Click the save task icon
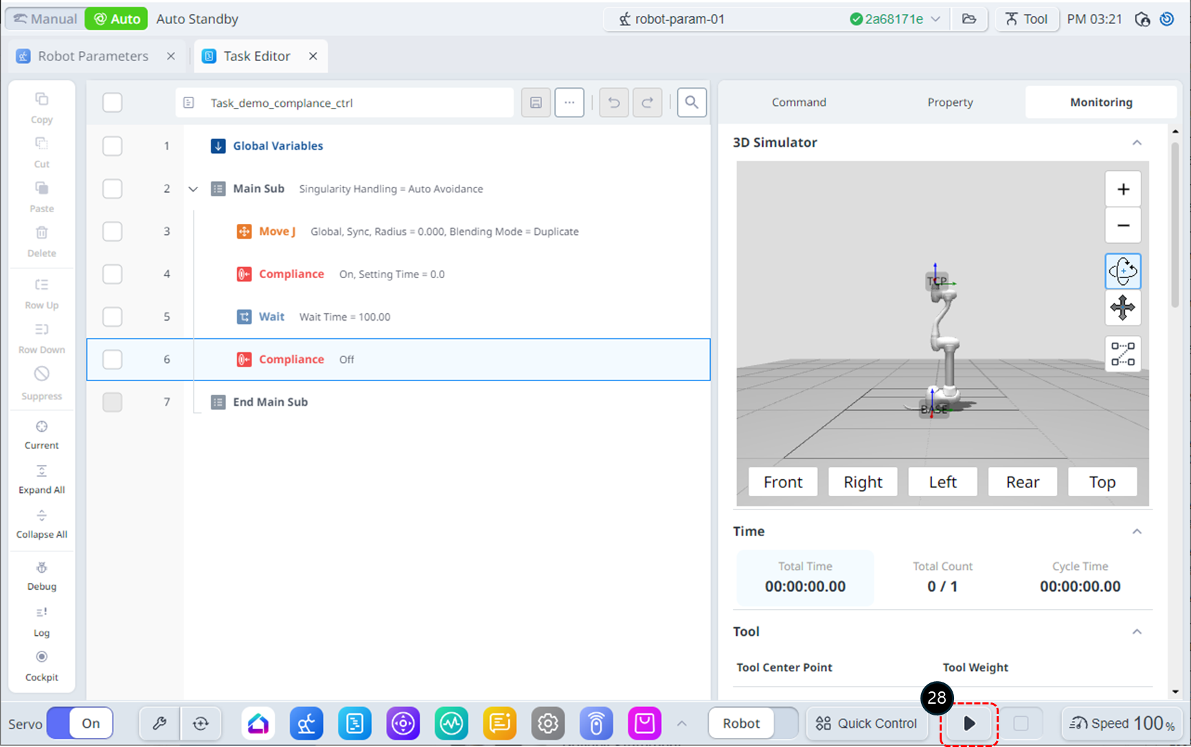The height and width of the screenshot is (747, 1191). point(536,103)
